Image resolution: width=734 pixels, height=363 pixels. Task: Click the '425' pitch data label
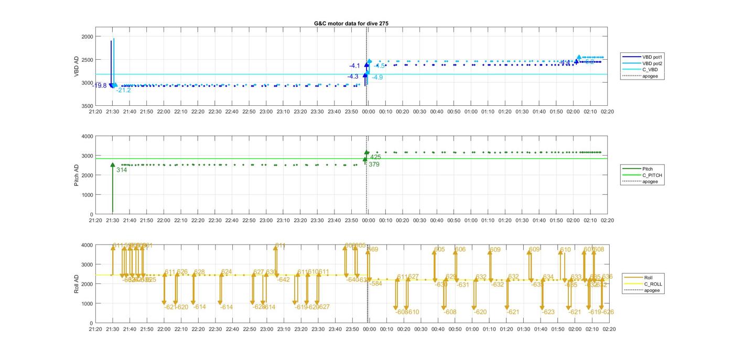[375, 157]
